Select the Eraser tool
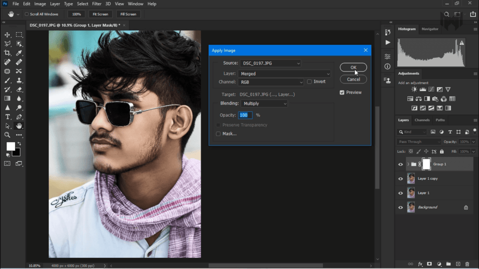The image size is (479, 269). [x=19, y=90]
